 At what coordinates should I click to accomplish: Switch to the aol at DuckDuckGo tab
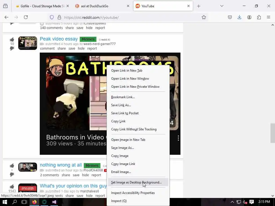pos(103,6)
